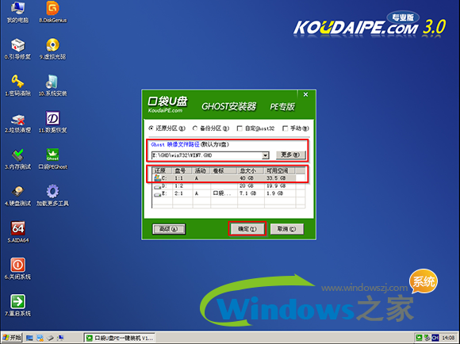Click the 14:08 taskbar clock
This screenshot has width=460, height=344.
(x=448, y=338)
